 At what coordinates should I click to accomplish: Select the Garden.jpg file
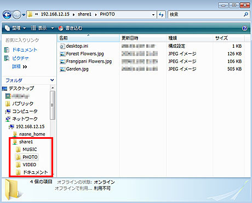77,69
